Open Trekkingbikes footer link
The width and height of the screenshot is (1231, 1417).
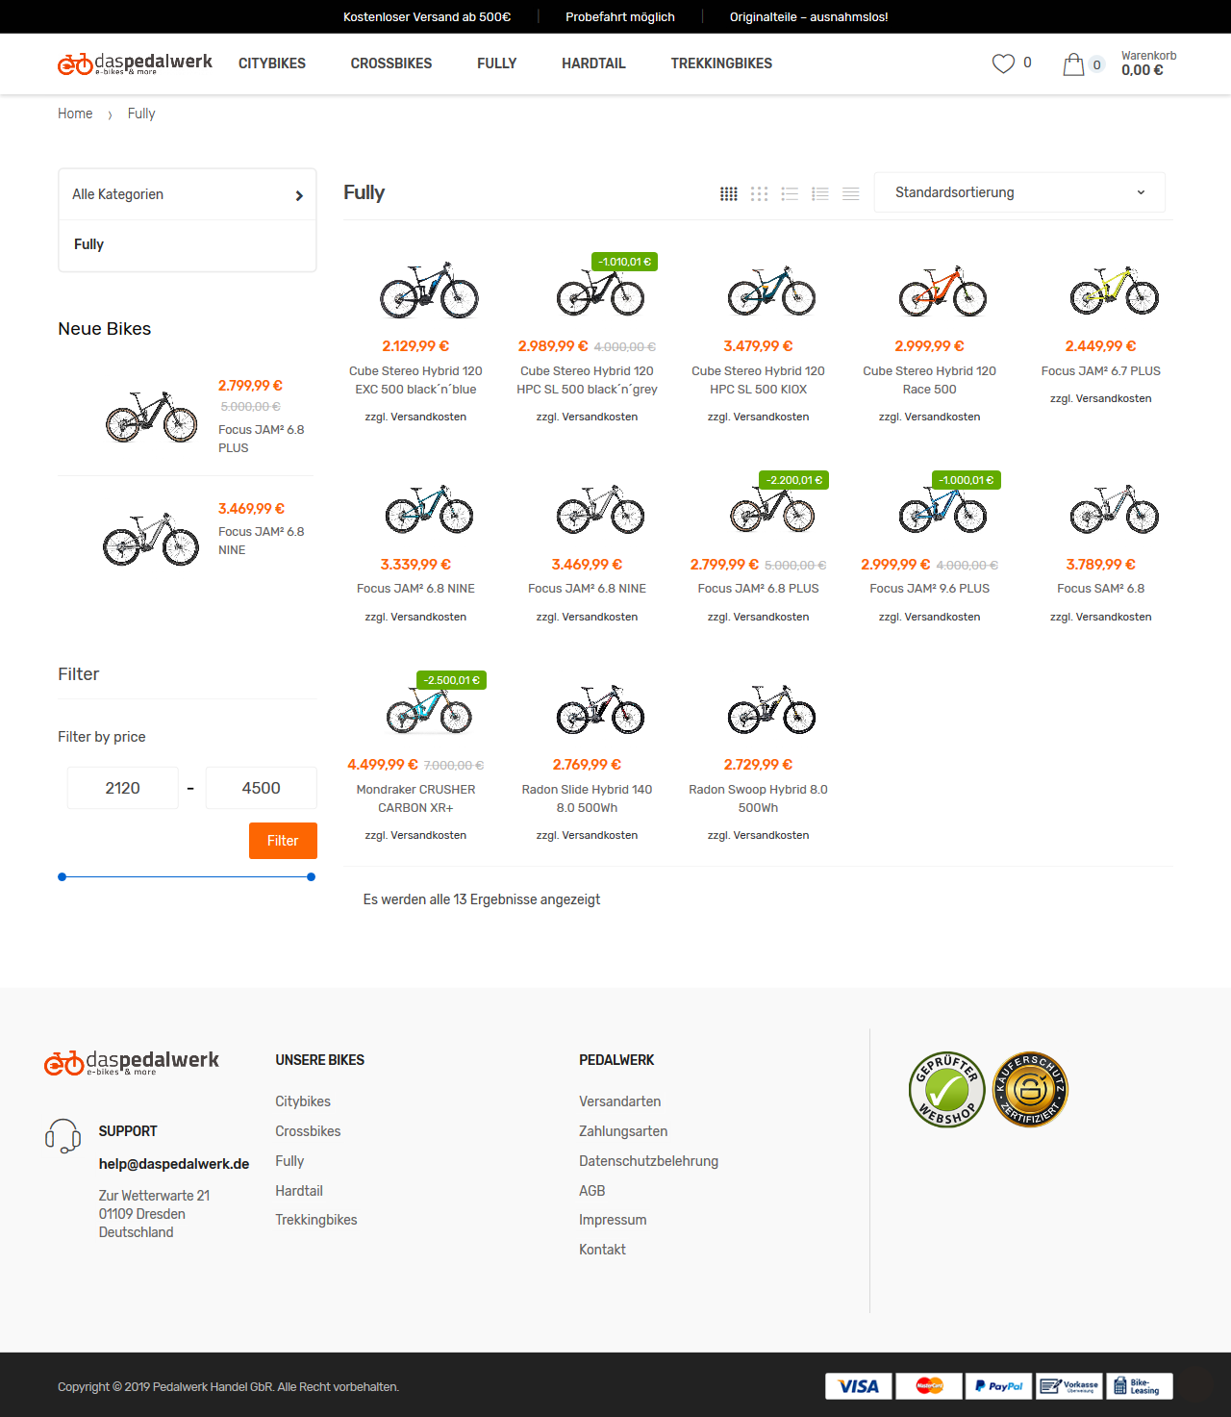pyautogui.click(x=316, y=1220)
